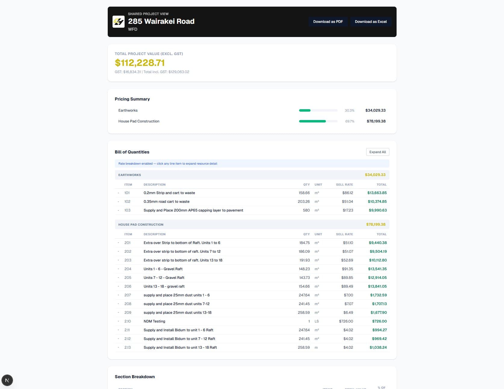Screen dimensions: 504x389
Task: Click 'Units 7 - 12 - Gravel Raft' description
Action: [x=164, y=278]
